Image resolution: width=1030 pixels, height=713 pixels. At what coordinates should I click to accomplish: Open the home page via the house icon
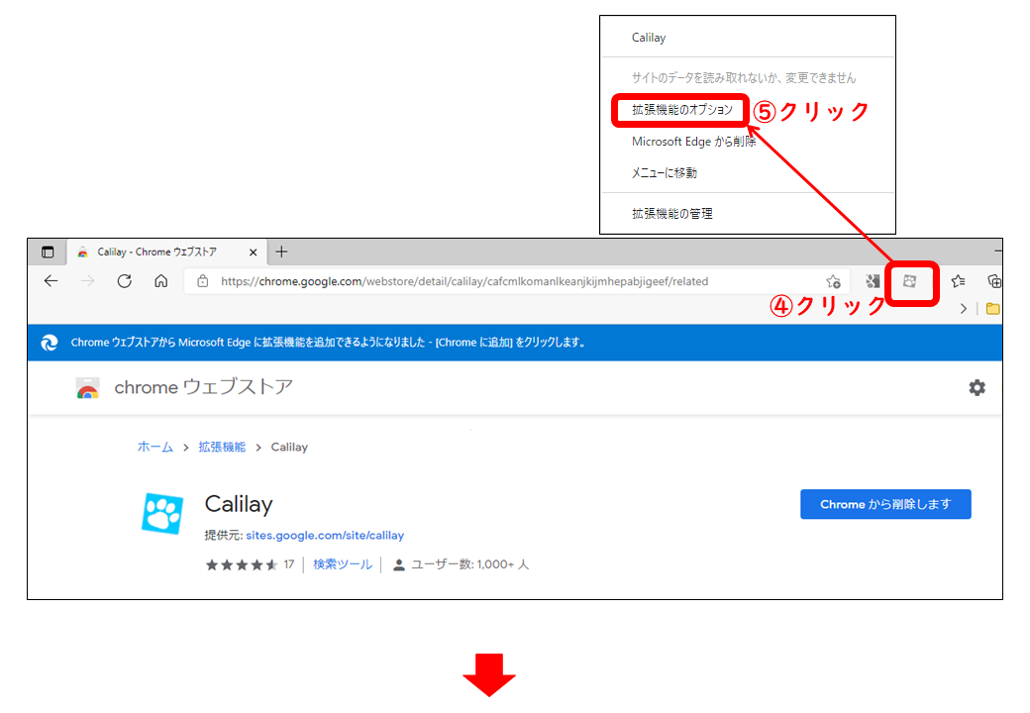pyautogui.click(x=160, y=281)
